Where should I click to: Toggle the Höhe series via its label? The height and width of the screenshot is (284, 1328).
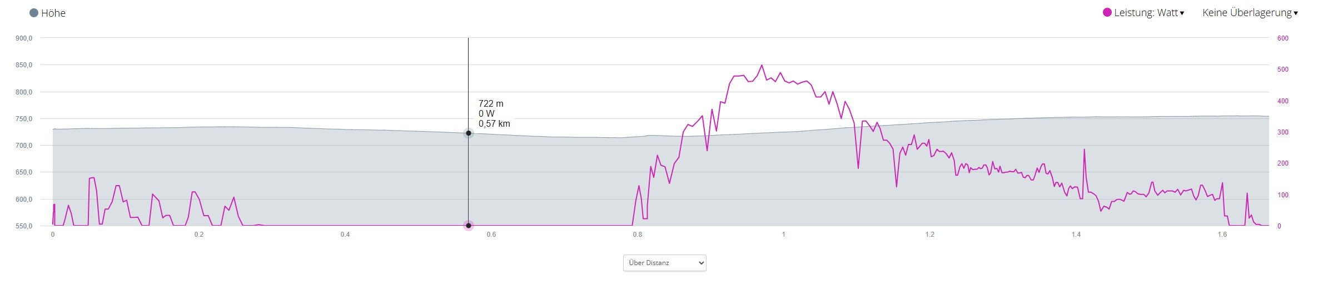(53, 13)
